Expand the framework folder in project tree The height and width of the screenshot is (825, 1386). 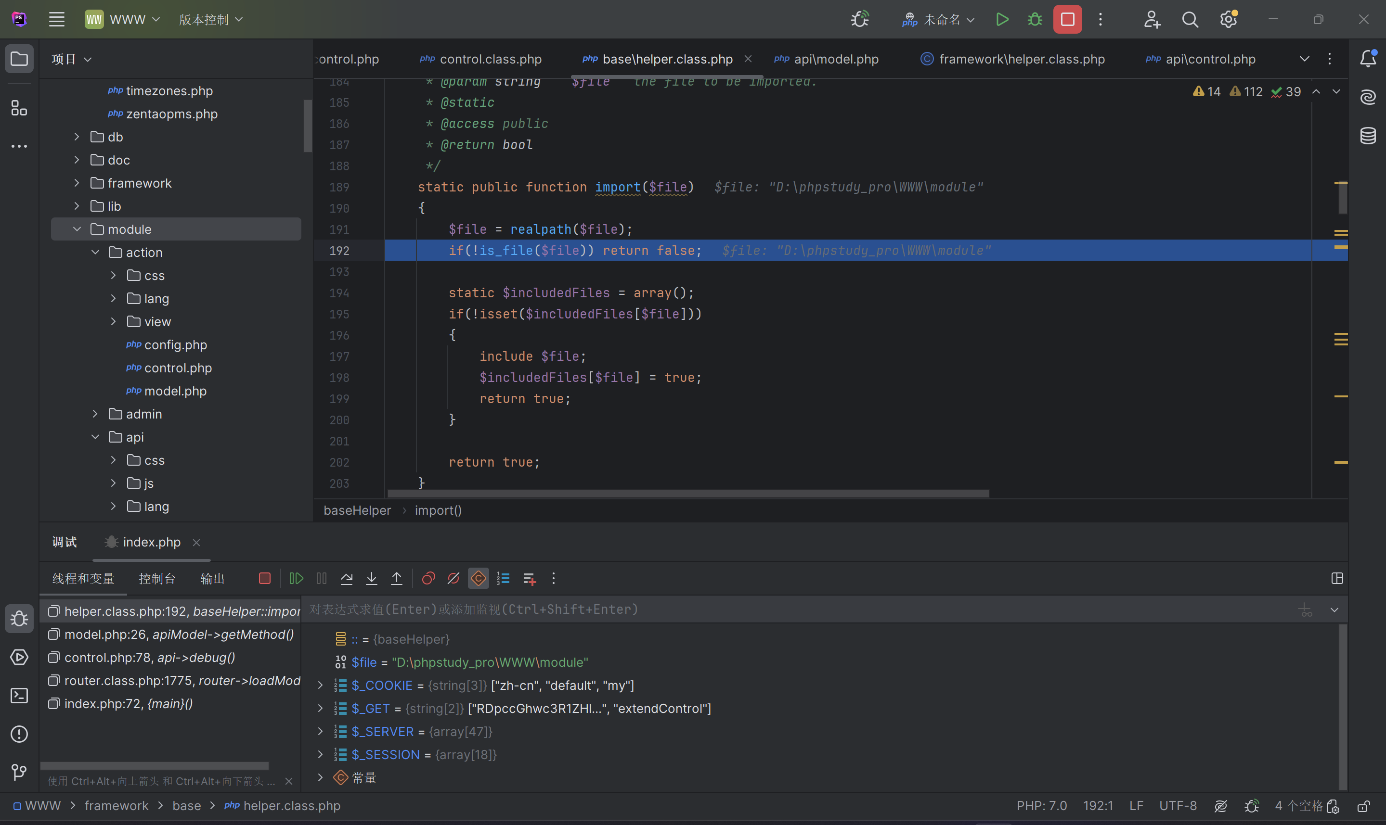coord(77,183)
